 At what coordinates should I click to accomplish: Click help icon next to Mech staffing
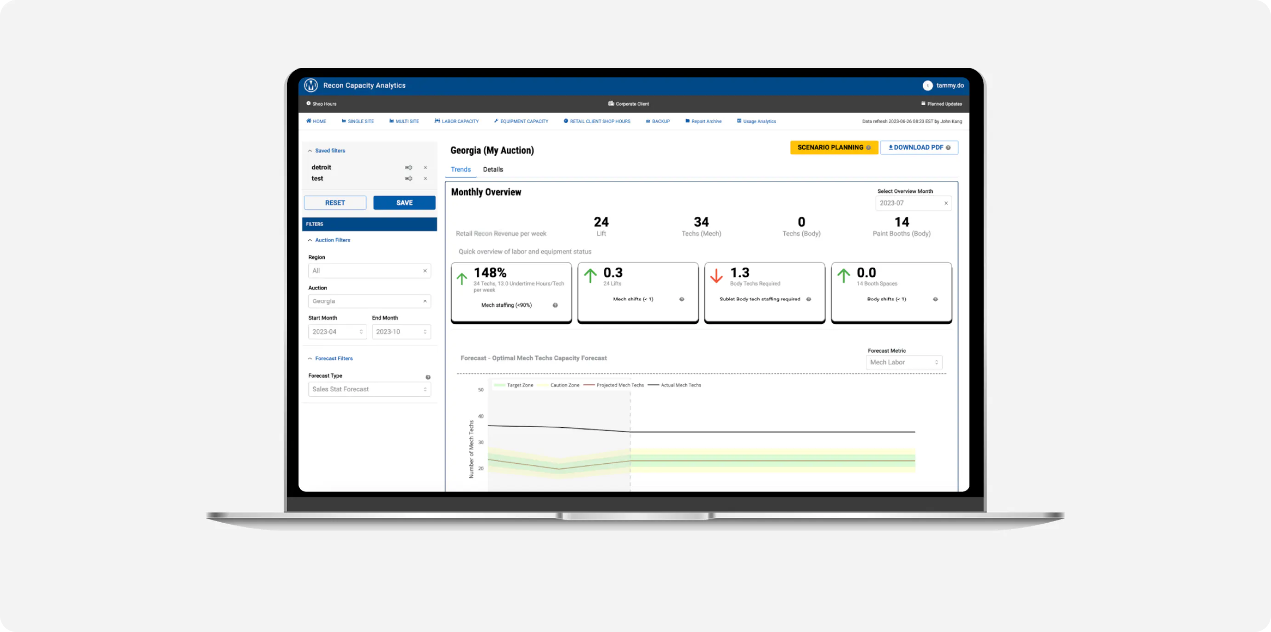click(x=555, y=305)
